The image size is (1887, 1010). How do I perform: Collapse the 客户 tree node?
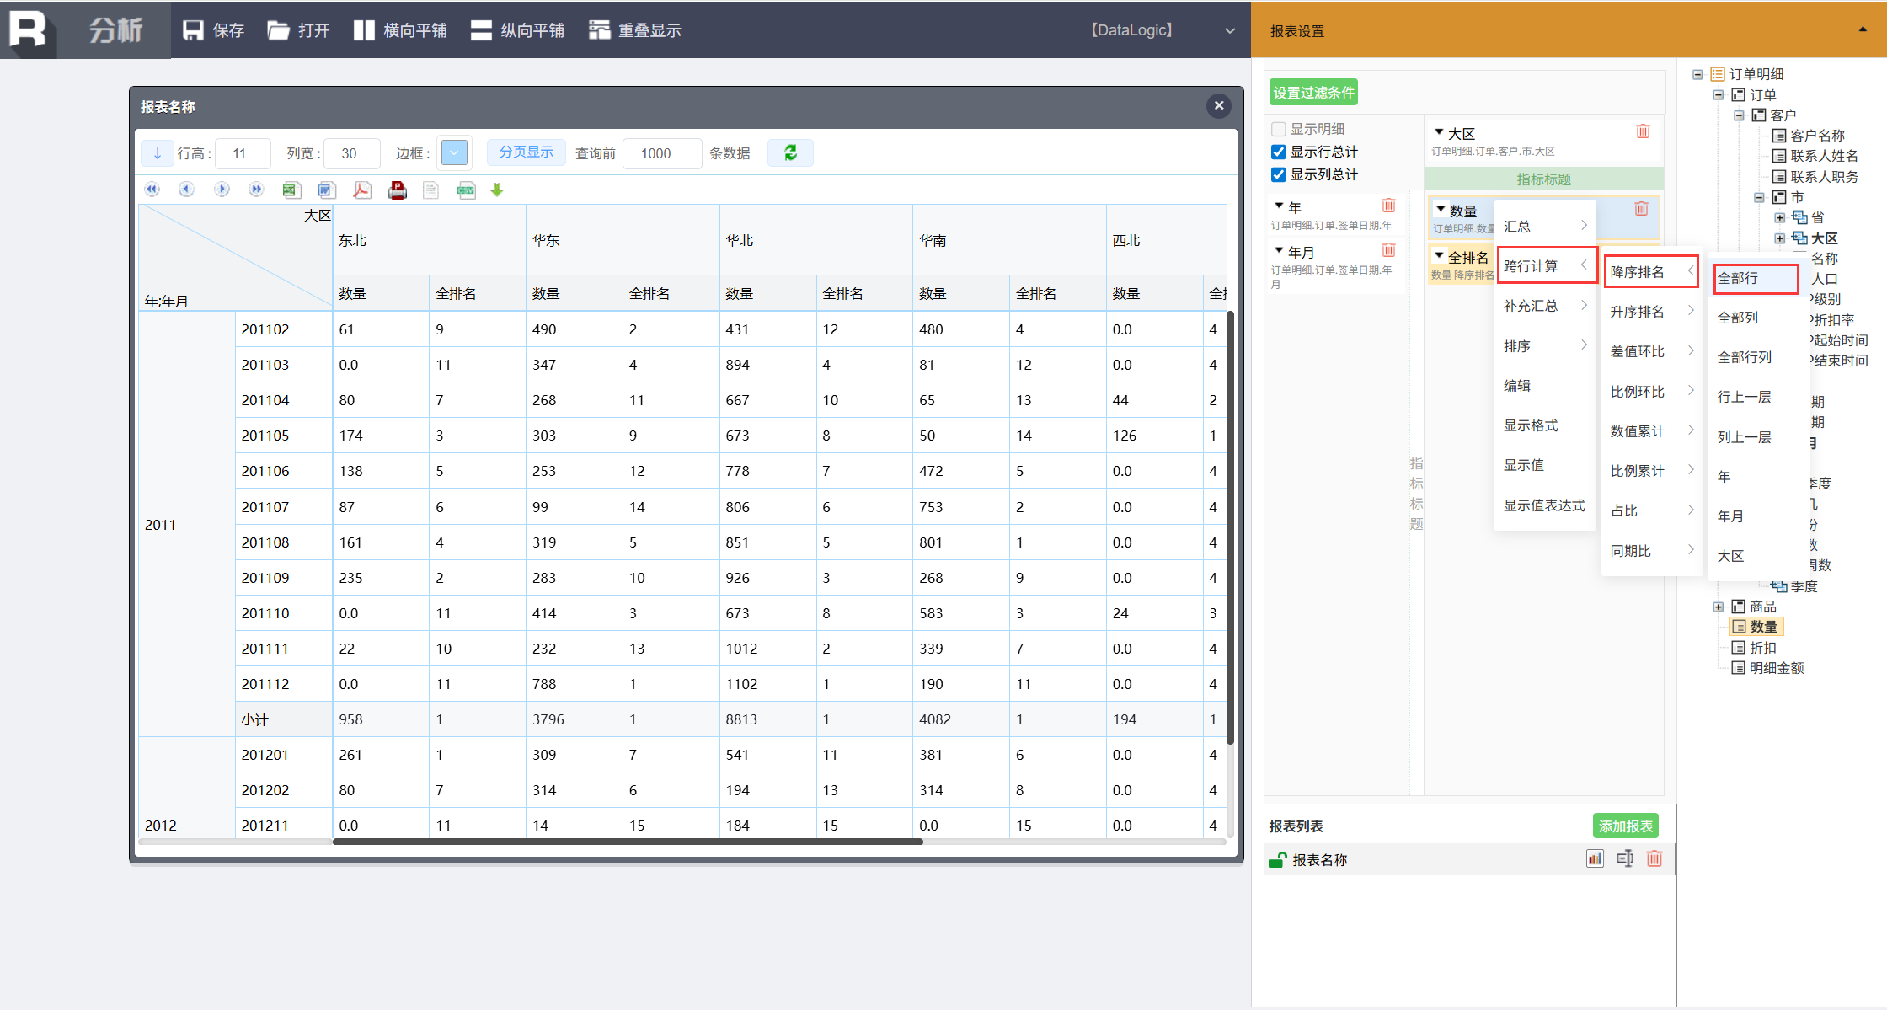click(1739, 115)
